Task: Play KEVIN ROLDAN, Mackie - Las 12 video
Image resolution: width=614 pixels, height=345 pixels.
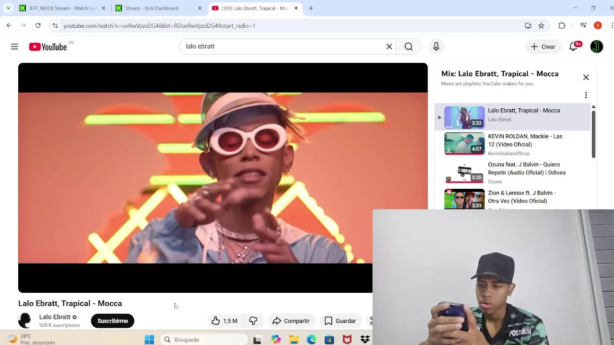Action: pyautogui.click(x=513, y=144)
